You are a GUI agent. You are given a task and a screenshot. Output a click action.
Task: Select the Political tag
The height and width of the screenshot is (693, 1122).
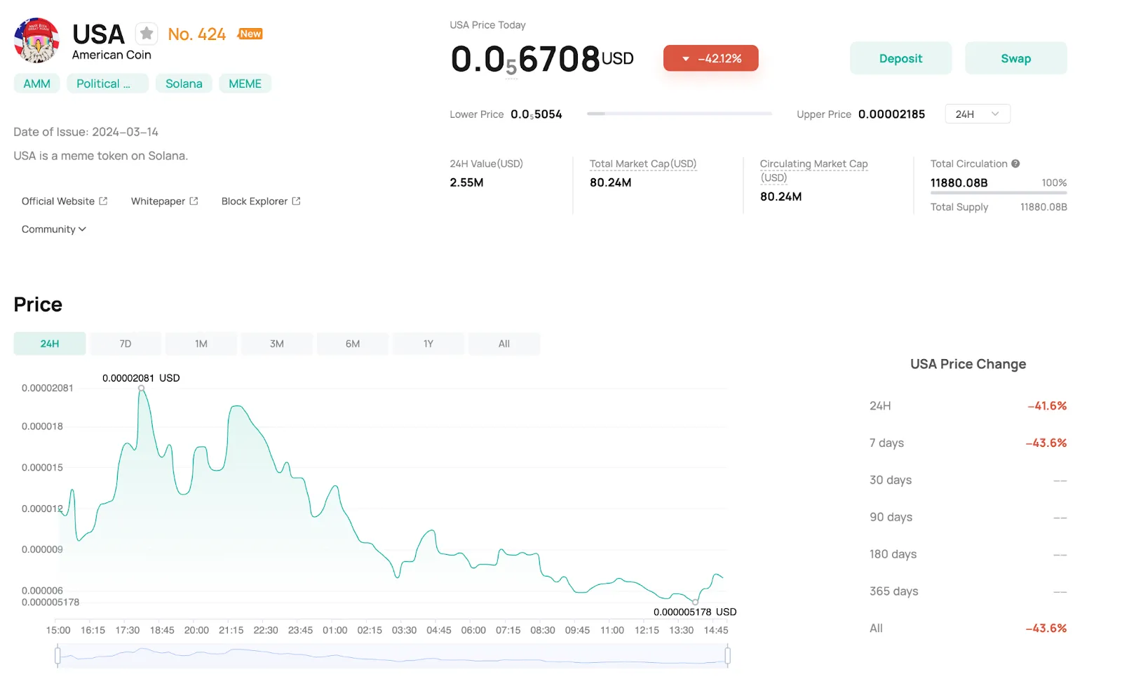[x=107, y=83]
